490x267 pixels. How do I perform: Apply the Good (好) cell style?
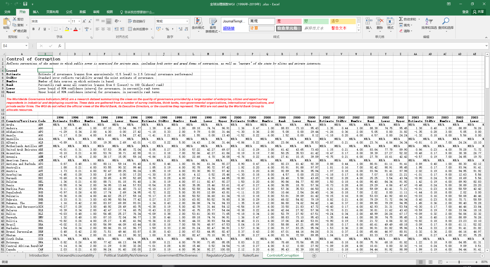[316, 21]
